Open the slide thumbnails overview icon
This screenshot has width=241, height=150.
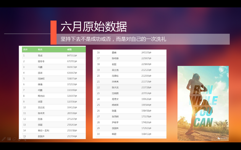(x=9, y=139)
